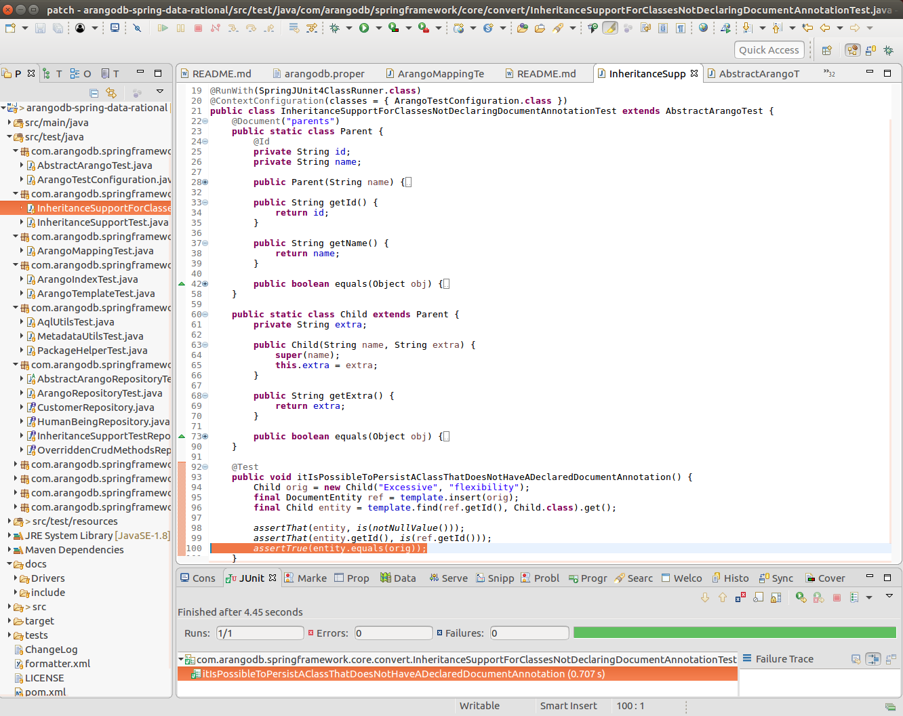Screen dimensions: 903x716
Task: Select the passed itIsPossibleToPersist test row
Action: click(458, 674)
